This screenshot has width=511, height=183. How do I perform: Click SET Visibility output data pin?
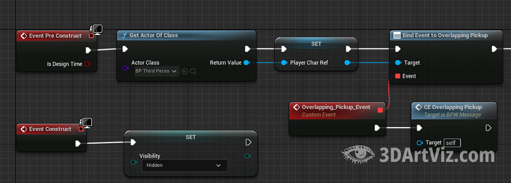[x=248, y=156]
